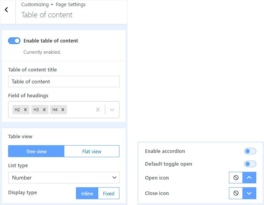Click the back arrow icon
This screenshot has width=264, height=205.
tap(6, 10)
